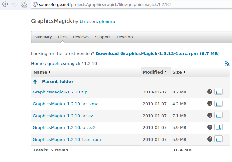232x162 pixels.
Task: Click the 'Totals: 5 Items' text
Action: (x=50, y=150)
